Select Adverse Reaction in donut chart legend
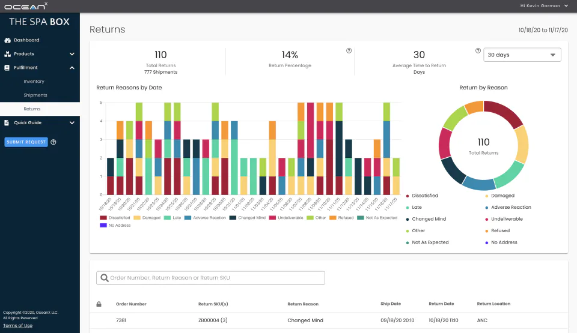 tap(508, 207)
